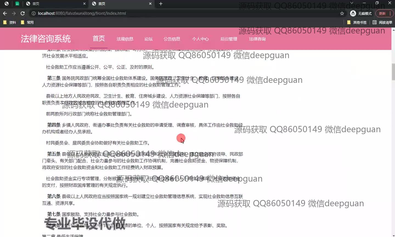Screen dimensions: 395x237
Task: Navigate to 个人中心
Action: [x=200, y=39]
